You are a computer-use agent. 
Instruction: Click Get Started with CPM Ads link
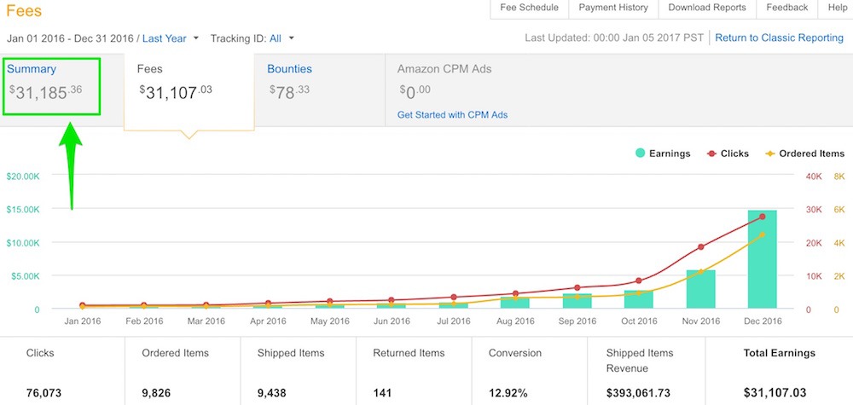[452, 115]
